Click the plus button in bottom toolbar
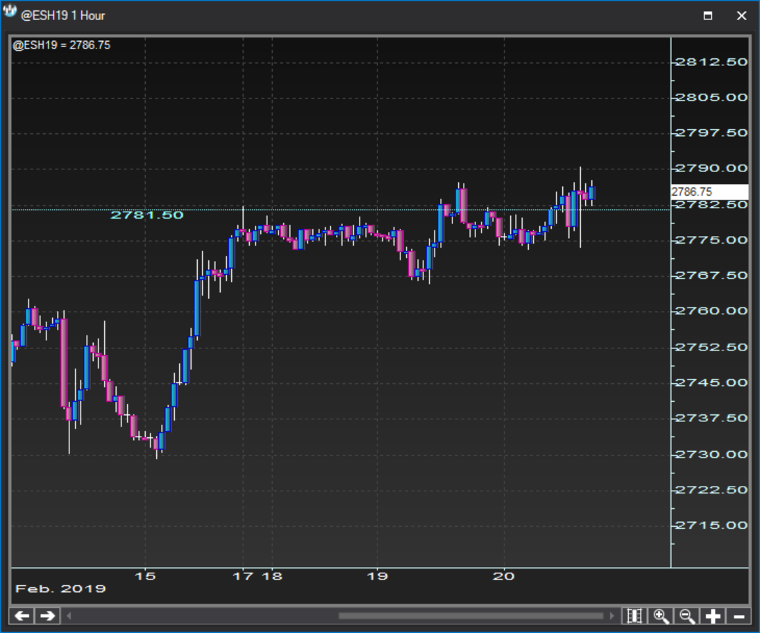760x633 pixels. coord(713,616)
